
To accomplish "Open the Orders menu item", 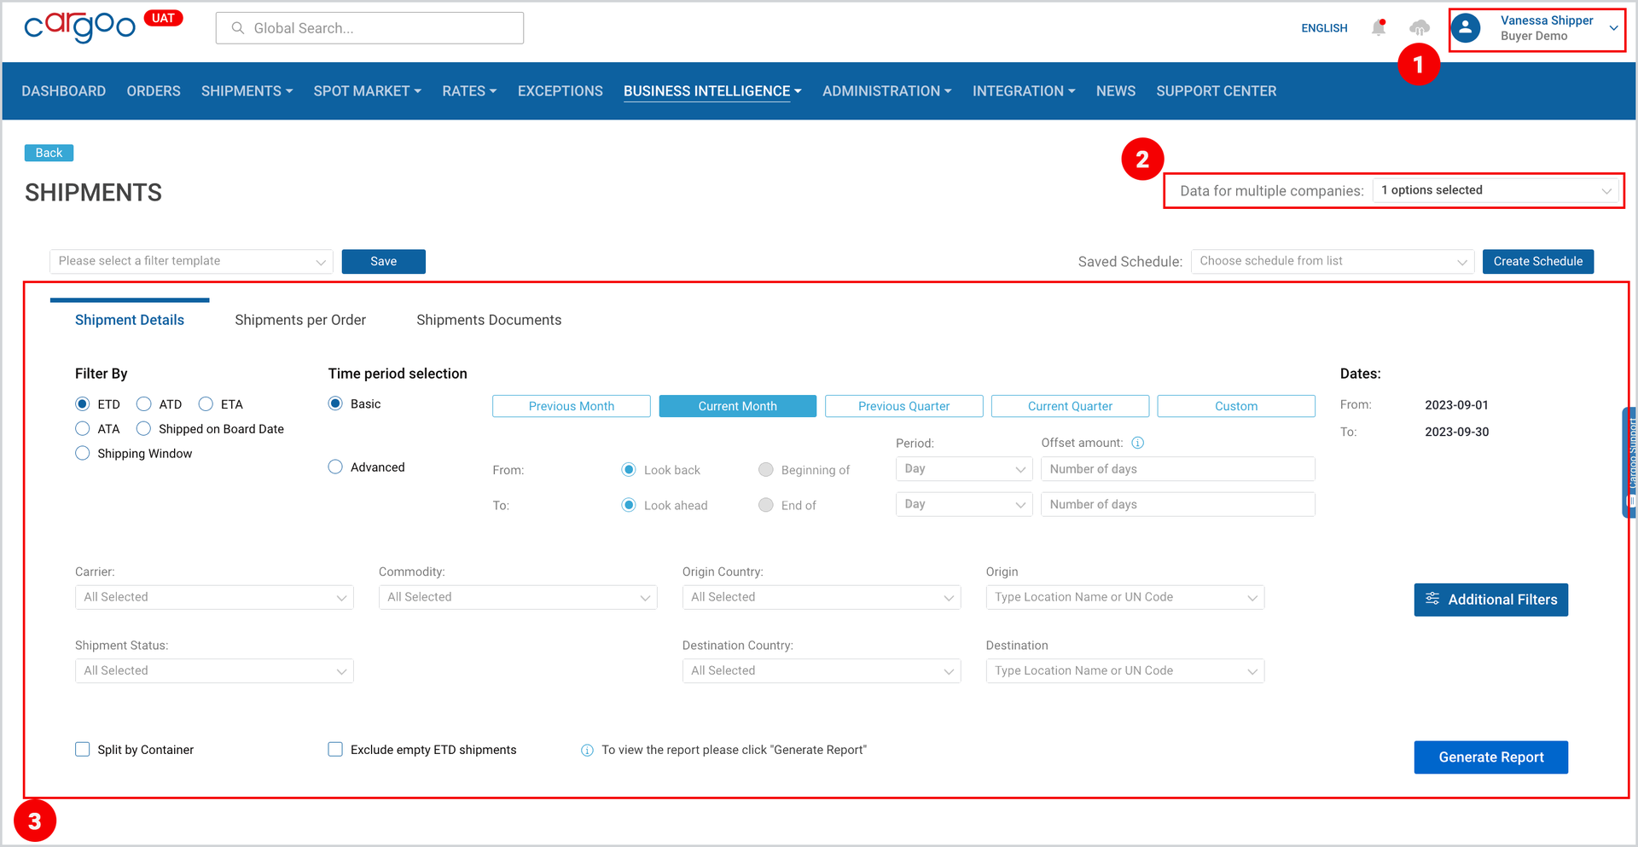I will tap(154, 91).
